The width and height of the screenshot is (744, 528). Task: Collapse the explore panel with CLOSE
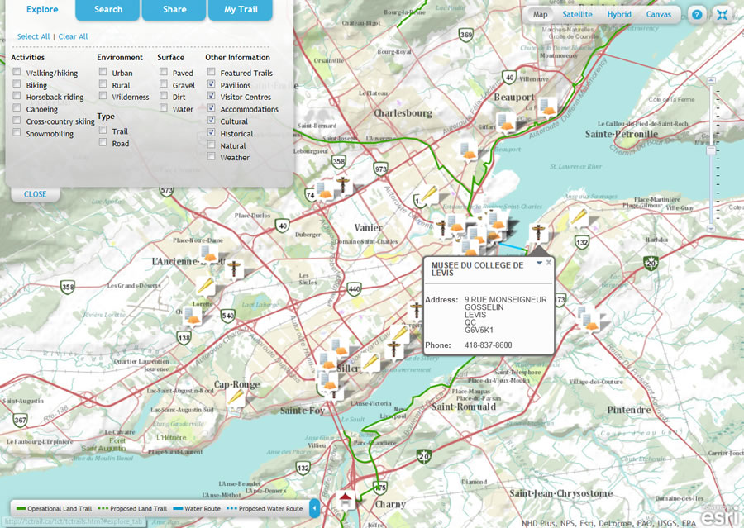[35, 193]
